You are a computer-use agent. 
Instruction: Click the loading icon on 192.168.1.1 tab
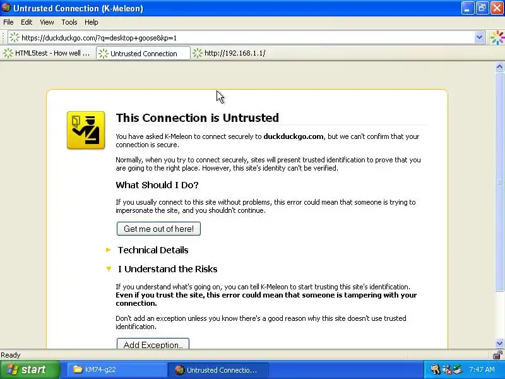point(198,53)
